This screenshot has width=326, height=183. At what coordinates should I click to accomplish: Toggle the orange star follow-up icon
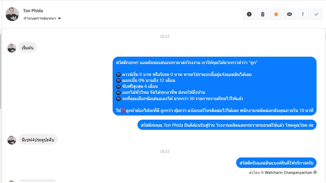point(276,14)
